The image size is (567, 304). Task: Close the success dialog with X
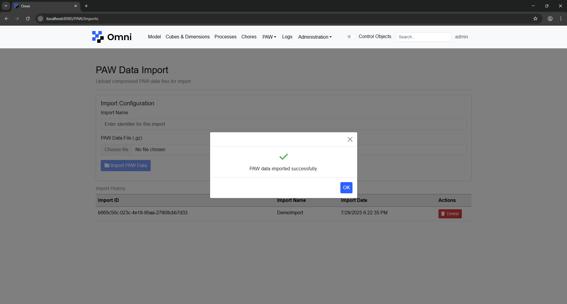pyautogui.click(x=350, y=139)
